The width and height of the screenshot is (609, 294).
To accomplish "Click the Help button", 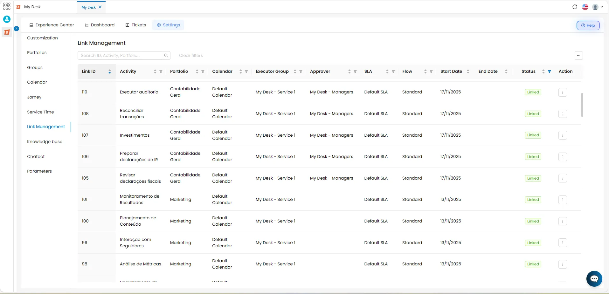I will point(588,25).
